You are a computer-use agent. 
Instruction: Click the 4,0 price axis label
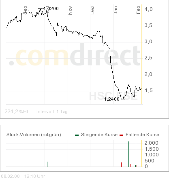pos(148,9)
